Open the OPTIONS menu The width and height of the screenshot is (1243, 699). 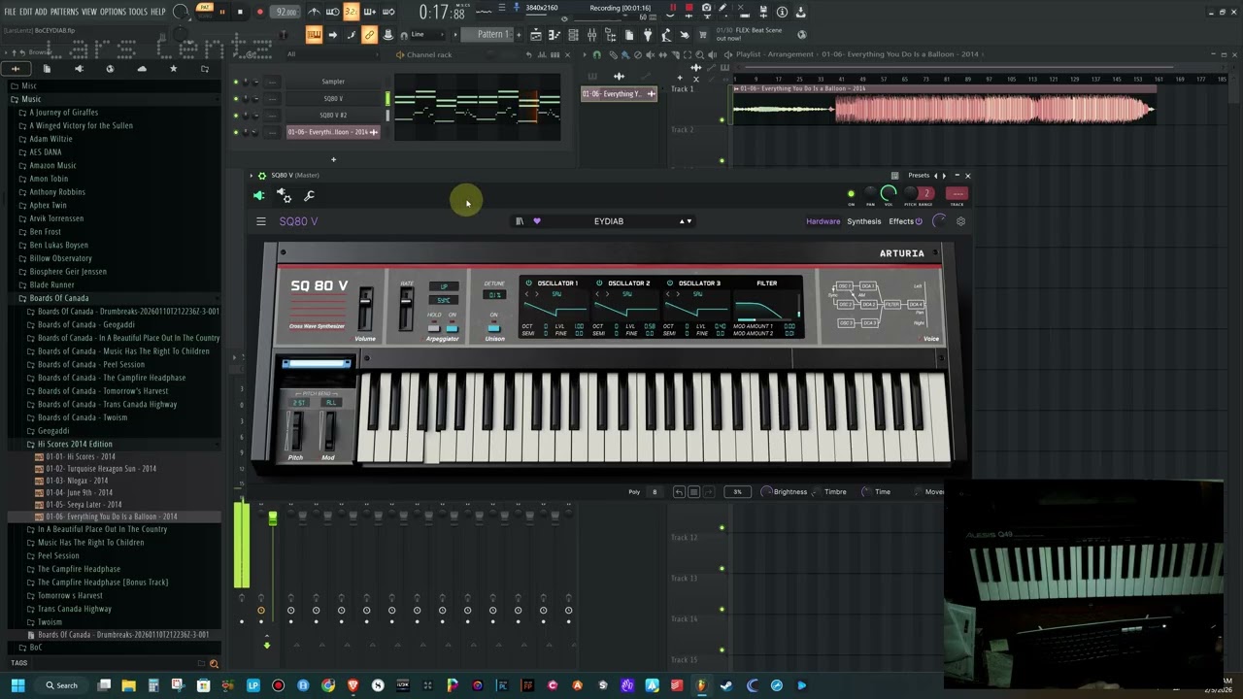(113, 12)
